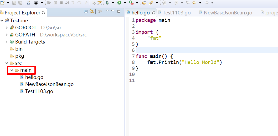Image resolution: width=278 pixels, height=136 pixels.
Task: Place cursor on the Hello World line
Action: point(184,62)
